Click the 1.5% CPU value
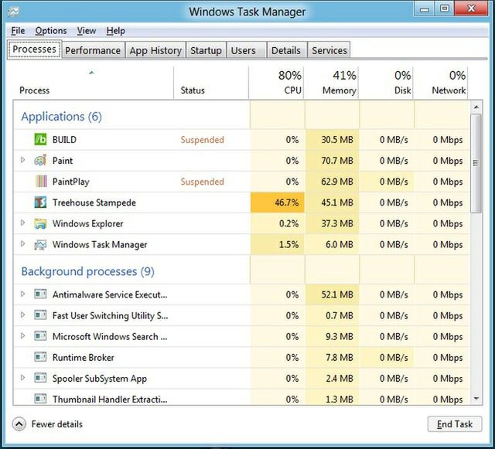The image size is (495, 449). click(x=288, y=244)
